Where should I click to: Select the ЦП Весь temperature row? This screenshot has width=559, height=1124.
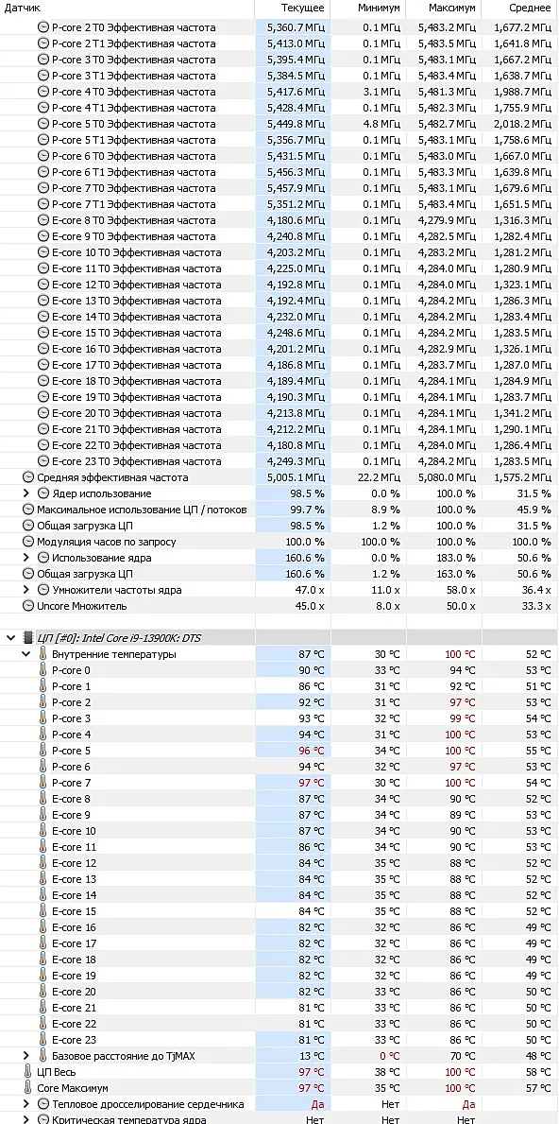(x=279, y=1072)
